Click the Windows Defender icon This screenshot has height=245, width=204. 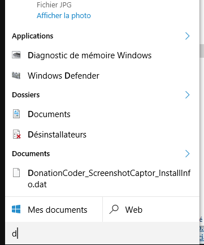tap(16, 75)
